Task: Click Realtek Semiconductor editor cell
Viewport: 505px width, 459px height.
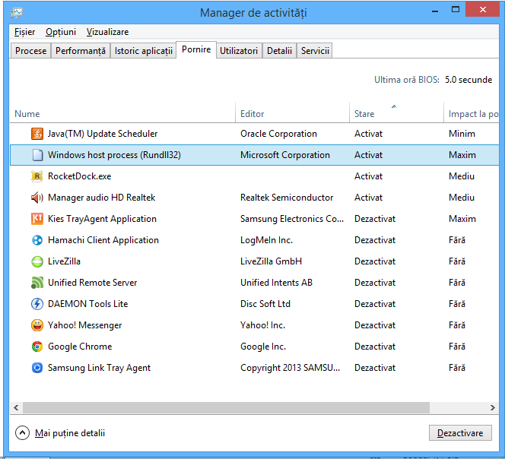Action: [x=287, y=198]
